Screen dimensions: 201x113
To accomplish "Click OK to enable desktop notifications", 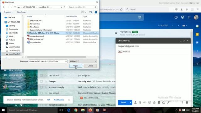I will pyautogui.click(x=49, y=100).
